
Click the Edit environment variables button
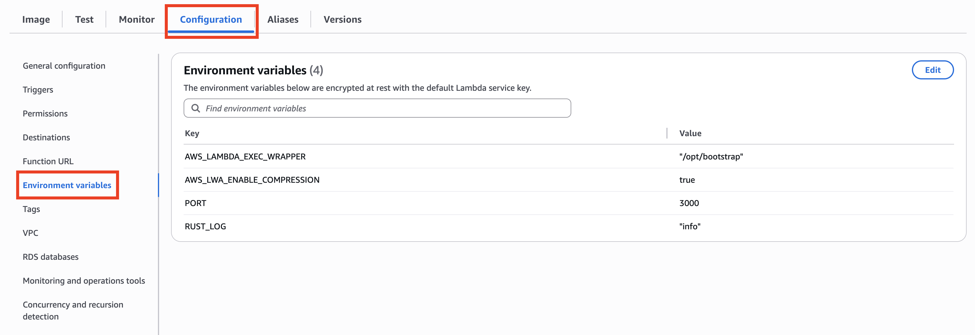[932, 70]
